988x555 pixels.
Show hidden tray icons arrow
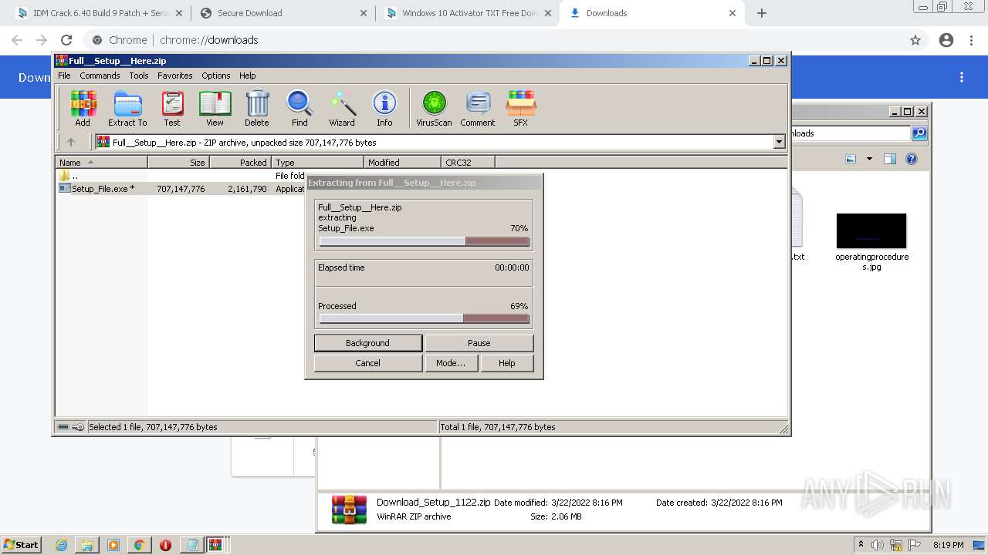coord(861,544)
